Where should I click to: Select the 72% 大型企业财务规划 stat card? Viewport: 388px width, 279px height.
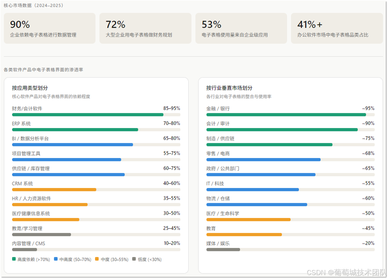pos(145,28)
